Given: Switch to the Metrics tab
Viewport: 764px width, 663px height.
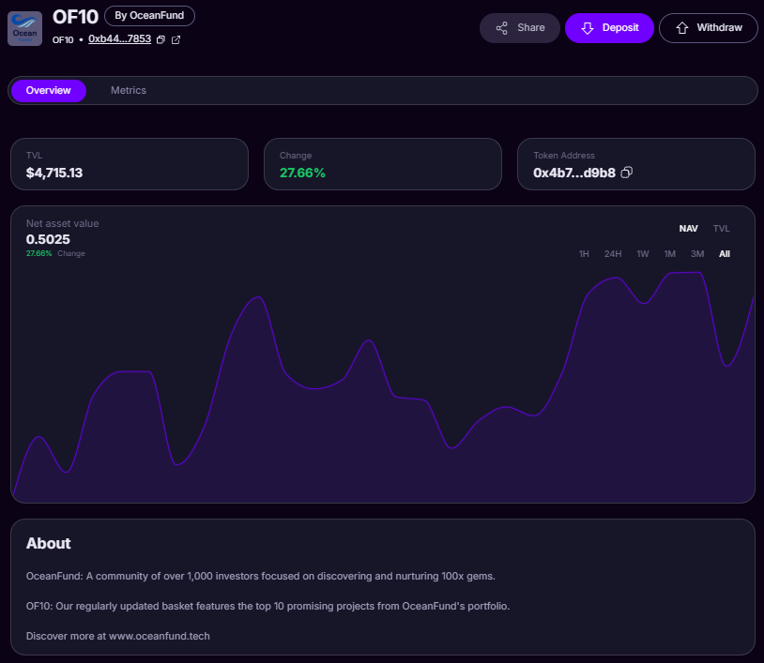Looking at the screenshot, I should click(129, 91).
